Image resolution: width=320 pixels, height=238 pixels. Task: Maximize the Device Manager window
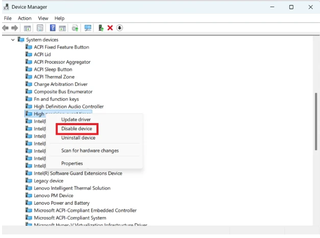291,7
